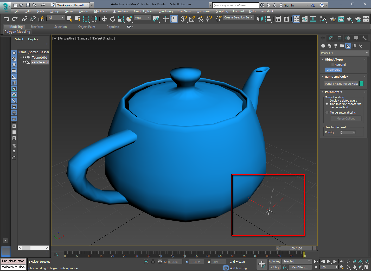Select the Move transform tool
371x271 pixels.
pyautogui.click(x=104, y=19)
